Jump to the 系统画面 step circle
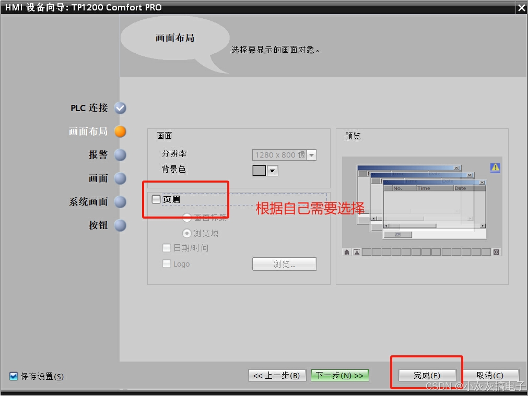The height and width of the screenshot is (396, 528). click(x=120, y=202)
